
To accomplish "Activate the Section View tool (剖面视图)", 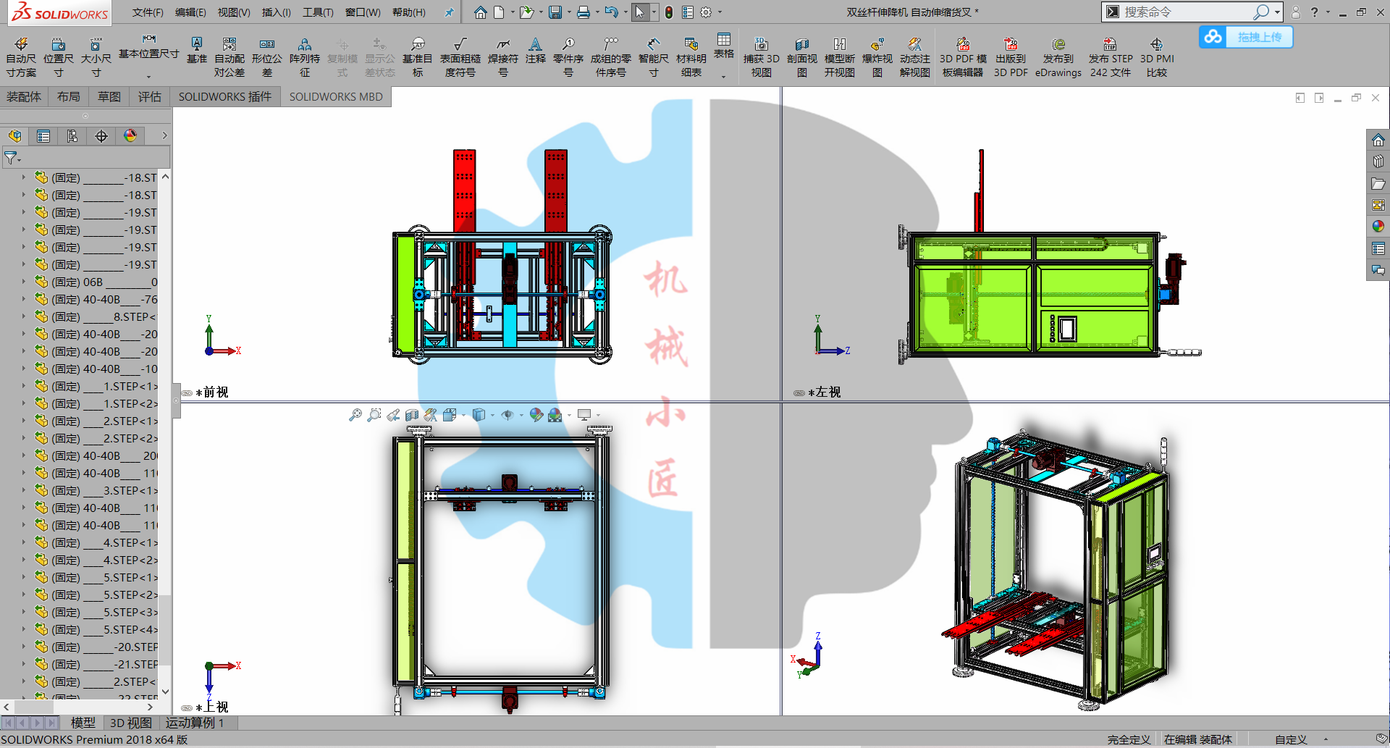I will coord(802,58).
